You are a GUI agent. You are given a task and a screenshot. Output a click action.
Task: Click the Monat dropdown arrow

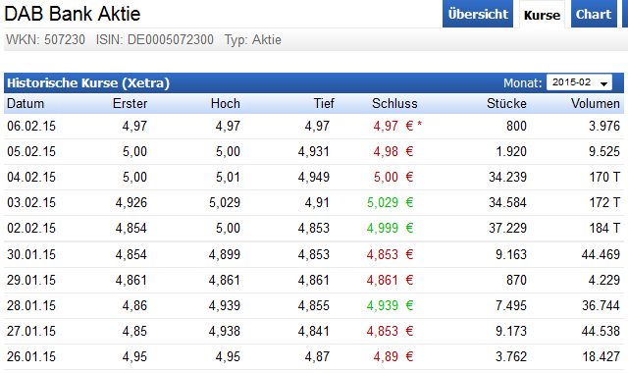pyautogui.click(x=603, y=83)
